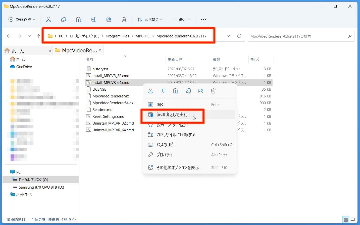Open the 新規作成 dropdown
Image resolution: width=360 pixels, height=225 pixels.
coord(22,20)
